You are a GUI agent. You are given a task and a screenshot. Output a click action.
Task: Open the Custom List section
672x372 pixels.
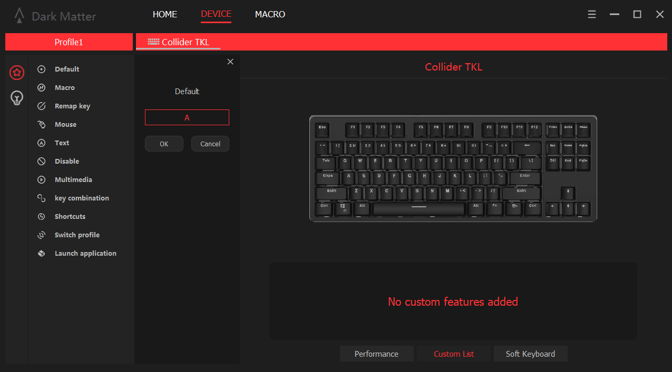pyautogui.click(x=454, y=354)
